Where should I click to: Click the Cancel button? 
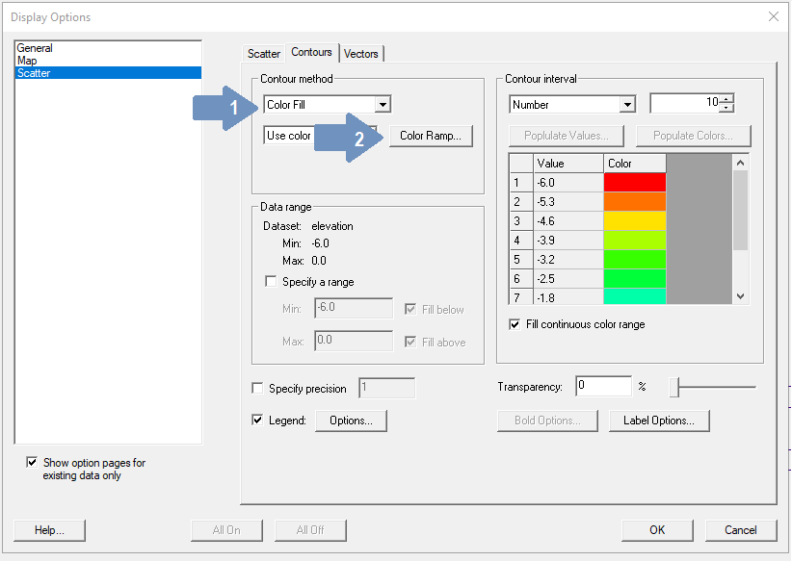click(741, 530)
